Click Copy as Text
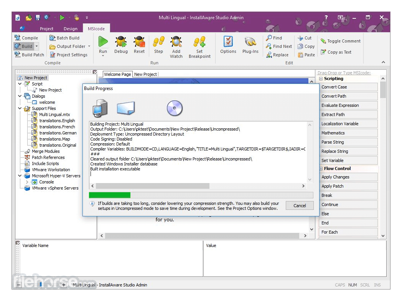402x301 pixels. [336, 52]
